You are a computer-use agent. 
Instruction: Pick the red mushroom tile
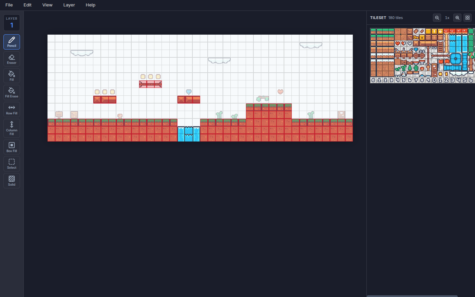[422, 68]
